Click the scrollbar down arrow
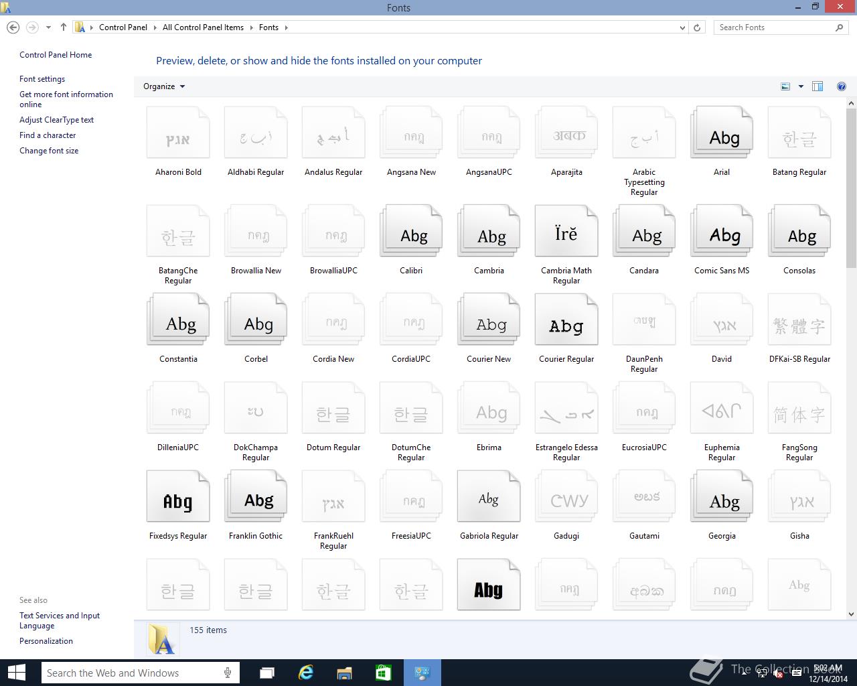The height and width of the screenshot is (686, 857). coord(851,614)
